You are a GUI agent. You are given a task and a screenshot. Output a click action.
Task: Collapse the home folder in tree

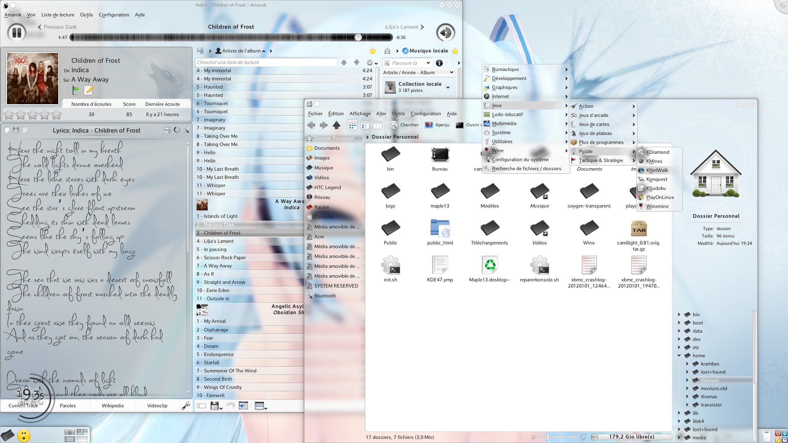679,356
